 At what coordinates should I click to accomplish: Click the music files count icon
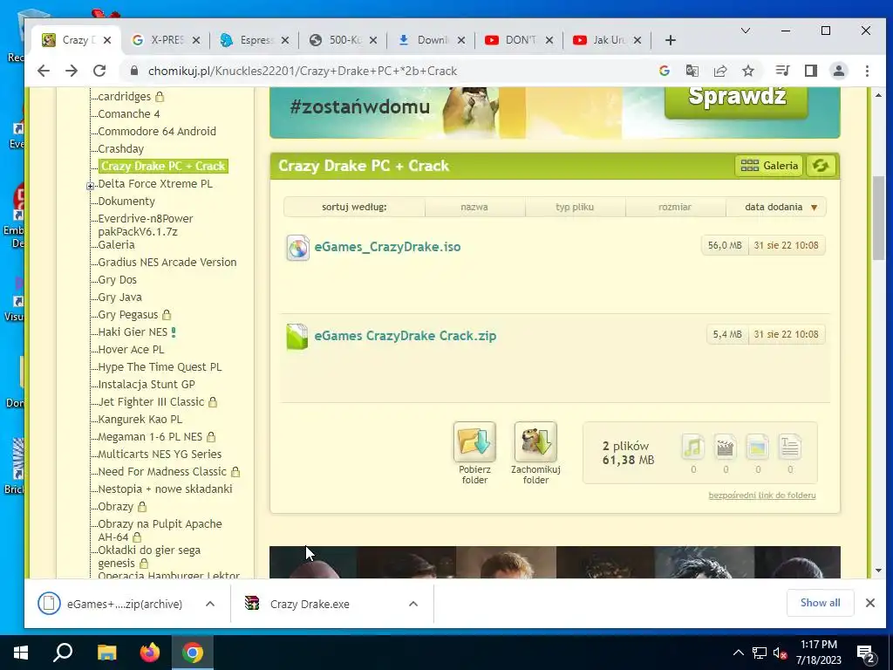(693, 448)
